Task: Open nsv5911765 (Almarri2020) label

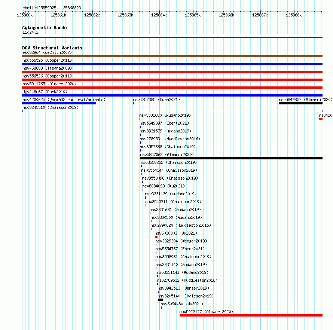Action: click(49, 84)
